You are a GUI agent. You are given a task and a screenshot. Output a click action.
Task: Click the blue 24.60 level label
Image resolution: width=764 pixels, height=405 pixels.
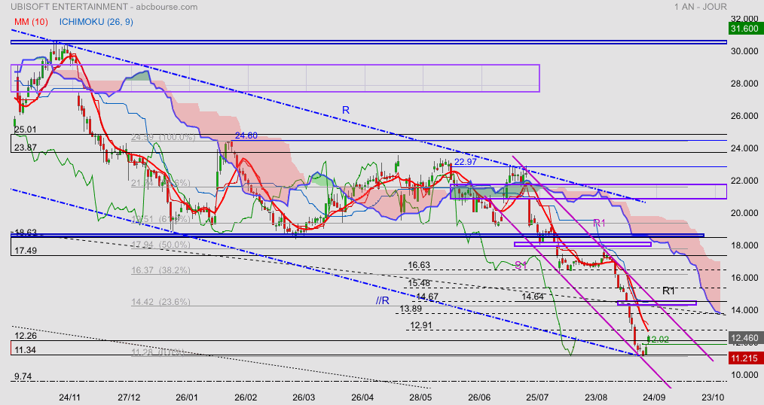pos(246,136)
